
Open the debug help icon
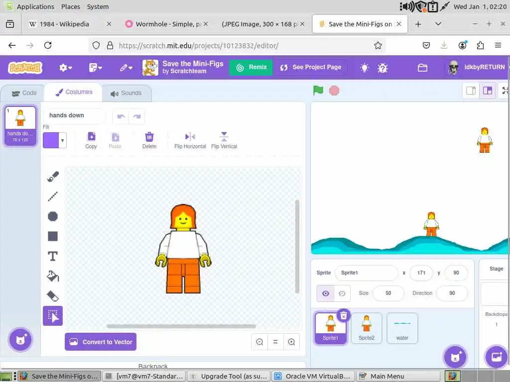pyautogui.click(x=382, y=68)
